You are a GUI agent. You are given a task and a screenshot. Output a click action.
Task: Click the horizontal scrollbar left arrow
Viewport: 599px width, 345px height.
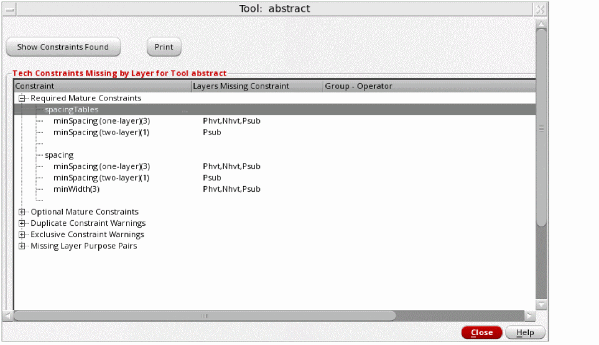(8, 316)
